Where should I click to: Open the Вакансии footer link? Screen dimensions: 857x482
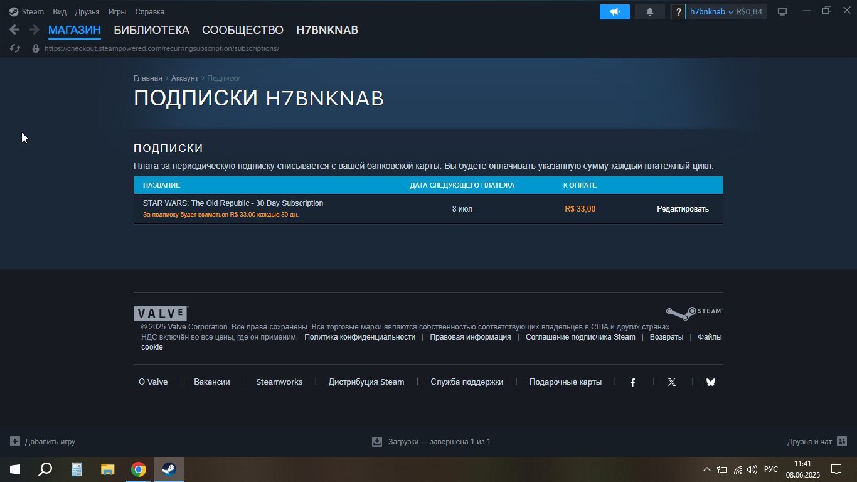tap(212, 382)
